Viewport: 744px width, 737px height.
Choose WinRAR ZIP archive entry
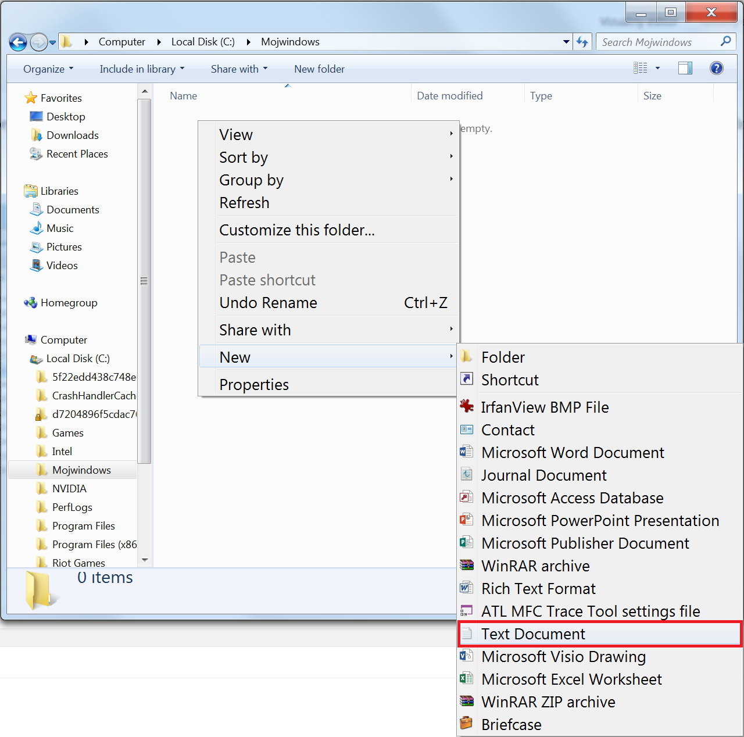click(x=600, y=702)
